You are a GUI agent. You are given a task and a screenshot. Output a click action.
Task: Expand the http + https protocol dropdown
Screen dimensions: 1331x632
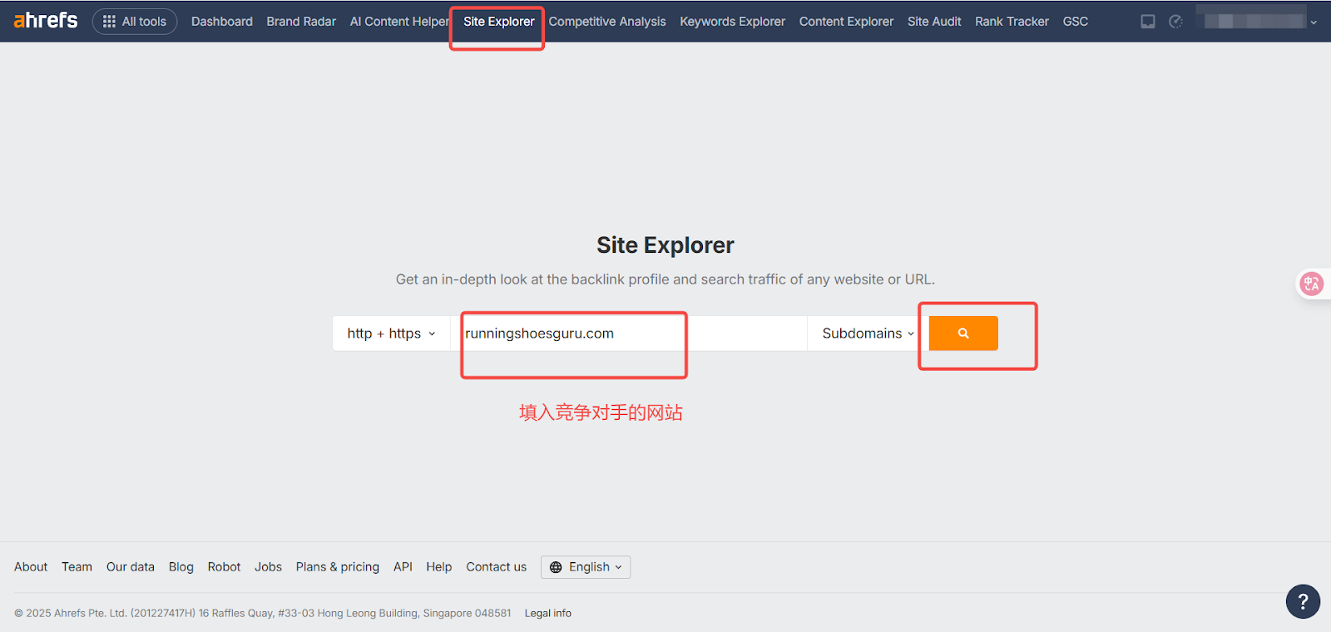391,333
